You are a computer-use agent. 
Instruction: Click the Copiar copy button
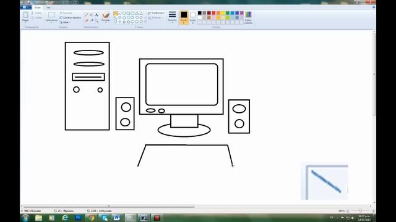(37, 18)
